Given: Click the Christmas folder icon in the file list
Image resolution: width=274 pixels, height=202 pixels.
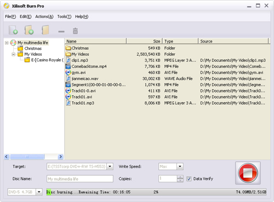Looking at the screenshot, I should click(68, 48).
